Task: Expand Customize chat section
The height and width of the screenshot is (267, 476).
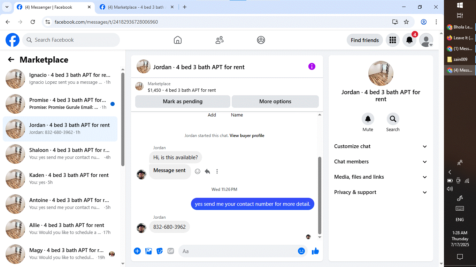Action: [x=381, y=146]
